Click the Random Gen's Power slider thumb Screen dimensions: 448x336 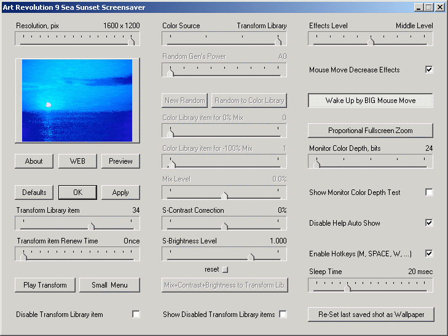pyautogui.click(x=170, y=72)
